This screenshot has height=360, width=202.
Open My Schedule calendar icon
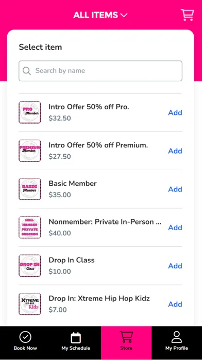76,337
